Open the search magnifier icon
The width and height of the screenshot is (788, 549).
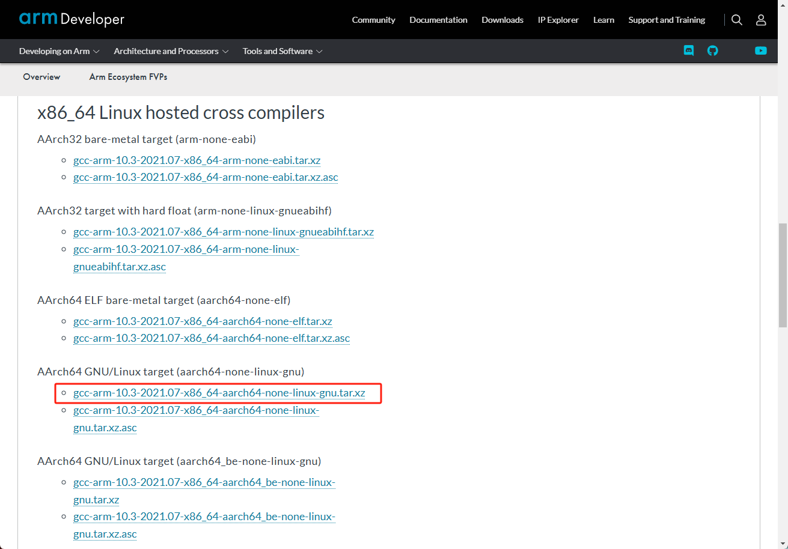point(737,20)
